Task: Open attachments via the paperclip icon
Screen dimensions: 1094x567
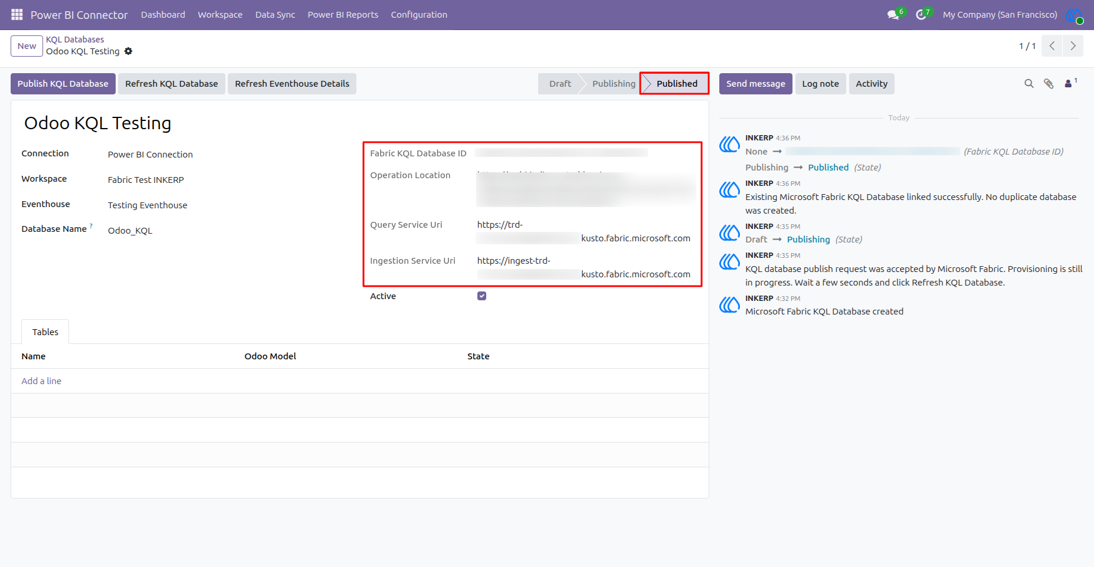Action: tap(1049, 84)
